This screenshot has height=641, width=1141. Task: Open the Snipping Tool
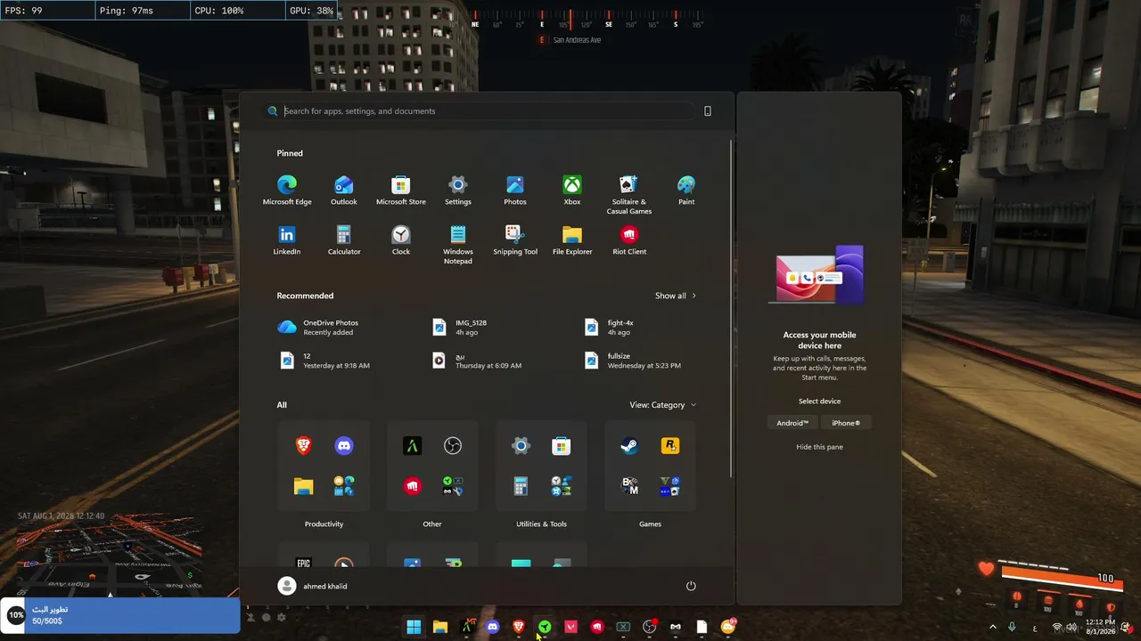click(x=515, y=240)
